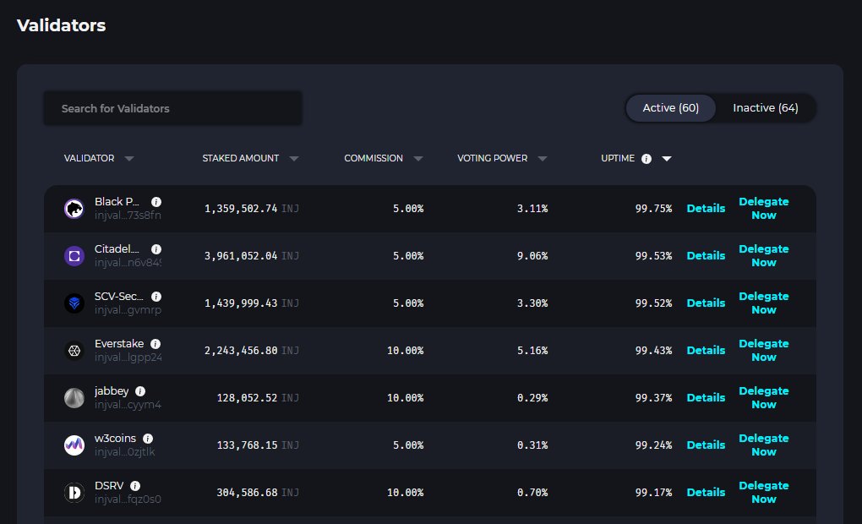Click the 9.06% voting power value

pyautogui.click(x=532, y=256)
